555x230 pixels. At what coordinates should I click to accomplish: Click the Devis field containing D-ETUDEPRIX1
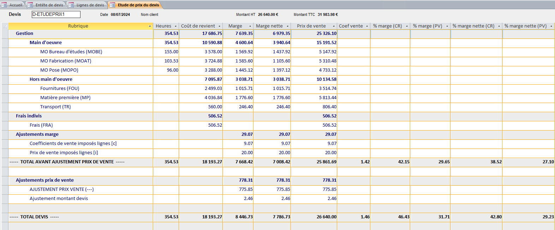tap(56, 14)
